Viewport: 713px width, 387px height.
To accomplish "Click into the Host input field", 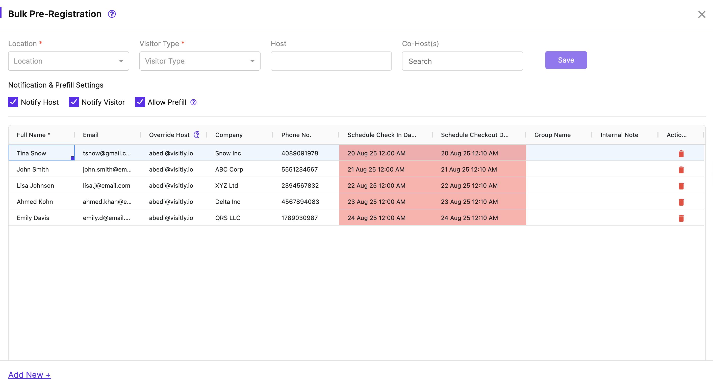I will tap(331, 61).
